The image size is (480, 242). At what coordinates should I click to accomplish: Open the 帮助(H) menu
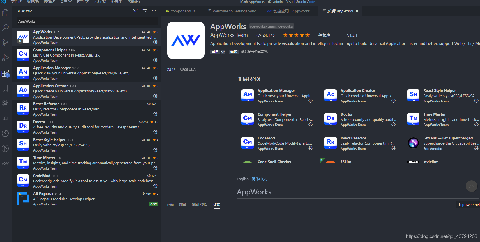[134, 2]
